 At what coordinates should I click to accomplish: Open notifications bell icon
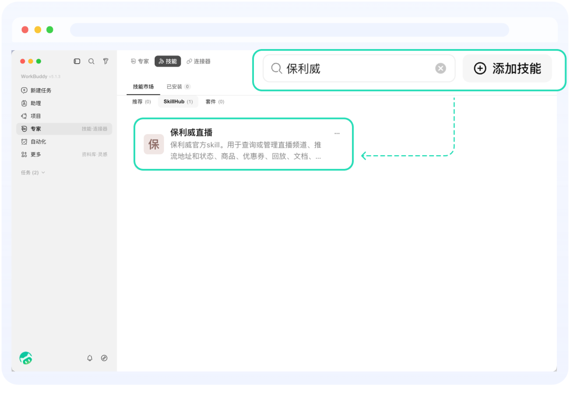pyautogui.click(x=90, y=358)
